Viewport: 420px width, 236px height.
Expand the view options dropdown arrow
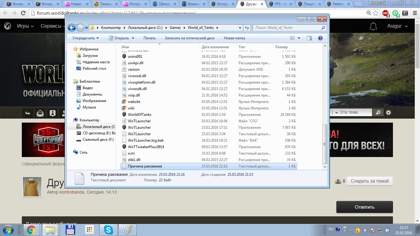[299, 38]
